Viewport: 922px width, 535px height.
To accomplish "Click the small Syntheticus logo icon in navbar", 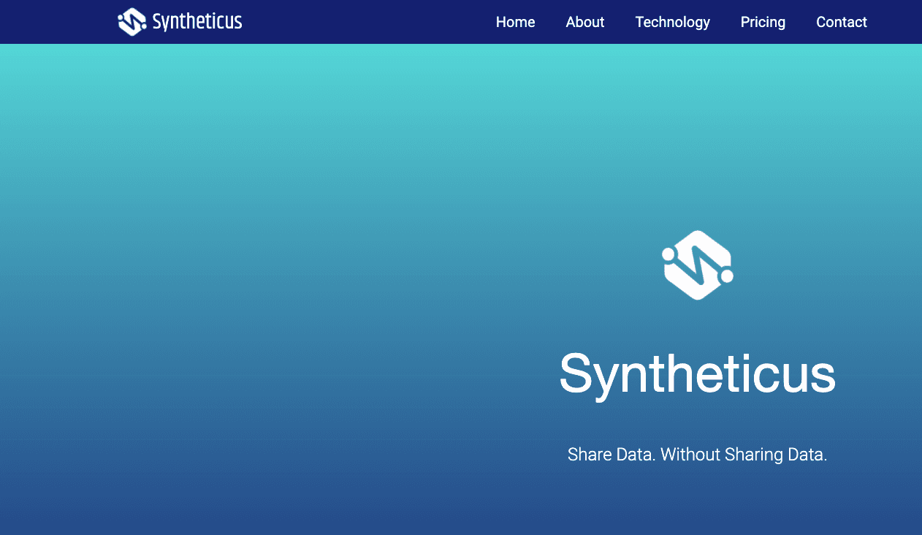I will pyautogui.click(x=132, y=22).
